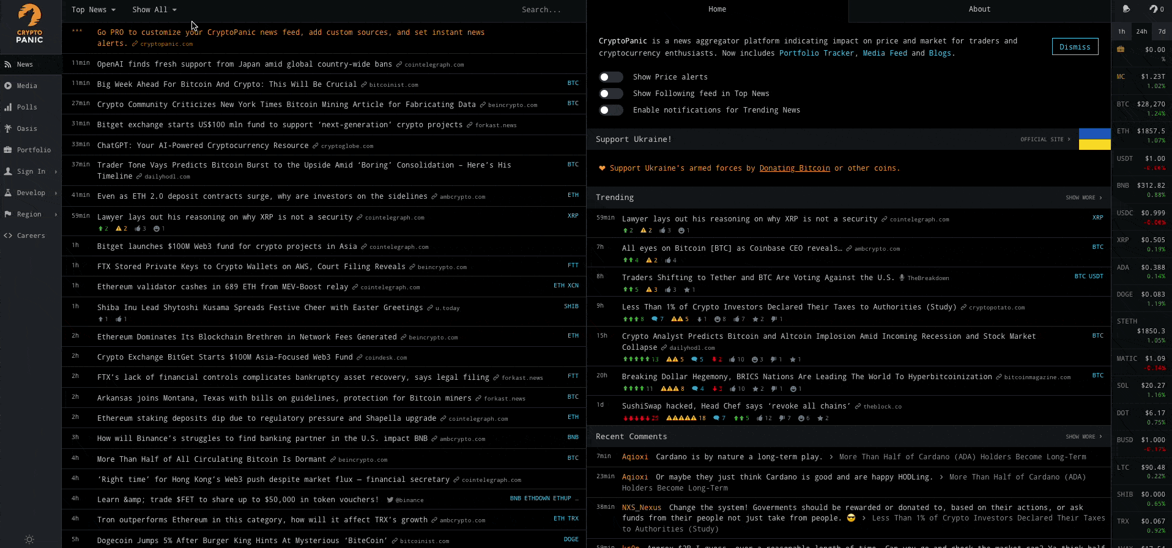Select the 24h price change tab

[x=1141, y=31]
